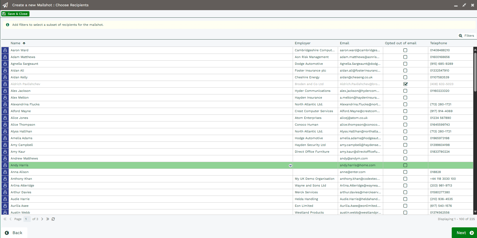
Task: Toggle opted out checkbox for Alex Jackson
Action: (405, 91)
